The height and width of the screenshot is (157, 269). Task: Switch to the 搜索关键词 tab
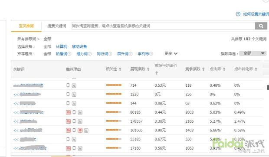(x=56, y=26)
